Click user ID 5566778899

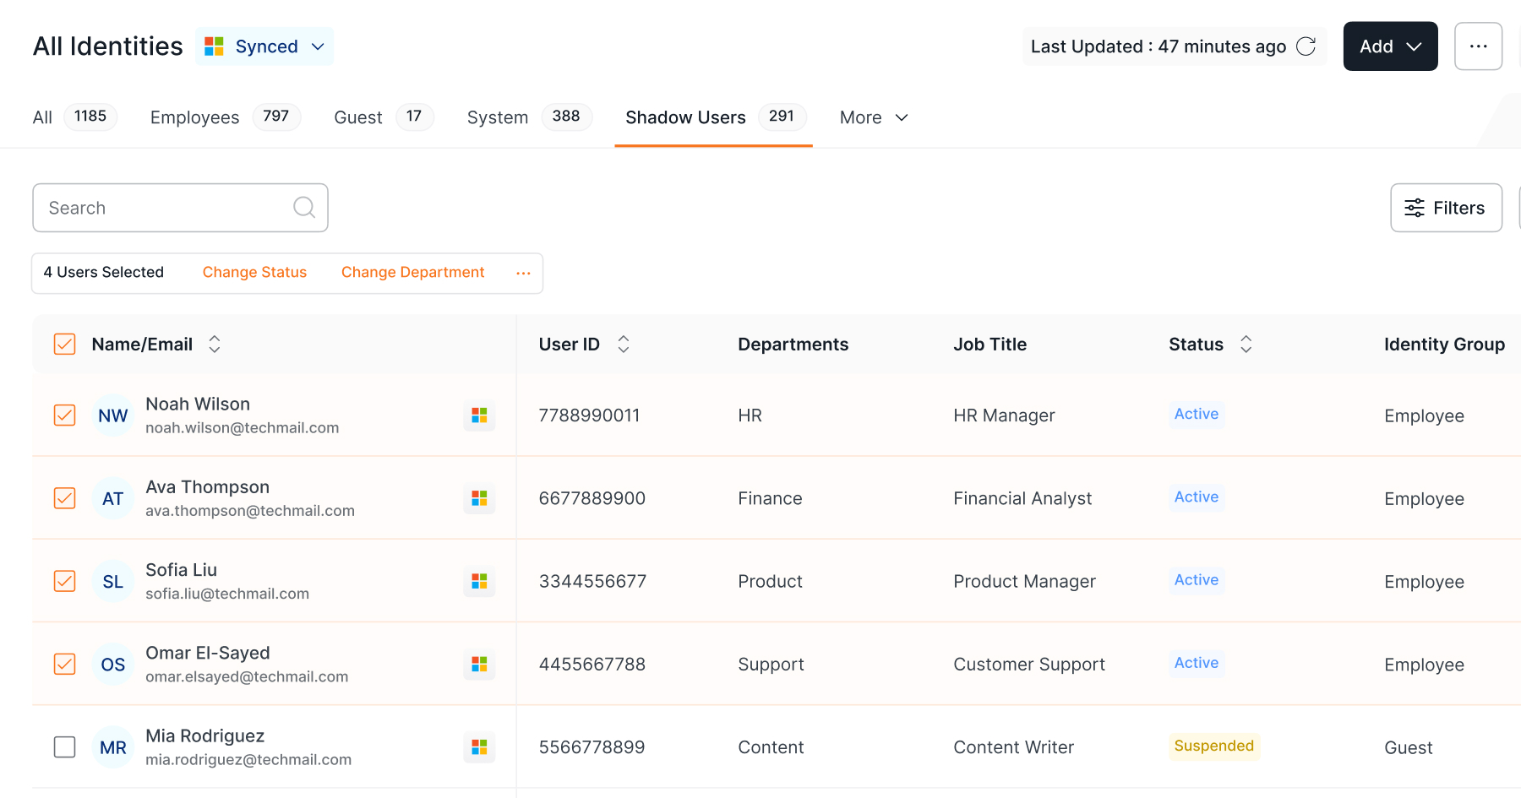point(591,747)
